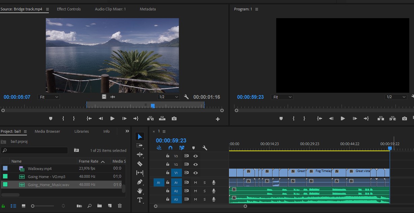Click Insert in the Source monitor
414x213 pixels.
coord(150,119)
